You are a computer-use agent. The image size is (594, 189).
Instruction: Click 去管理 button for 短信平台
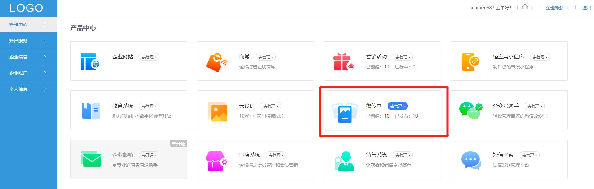tap(529, 155)
